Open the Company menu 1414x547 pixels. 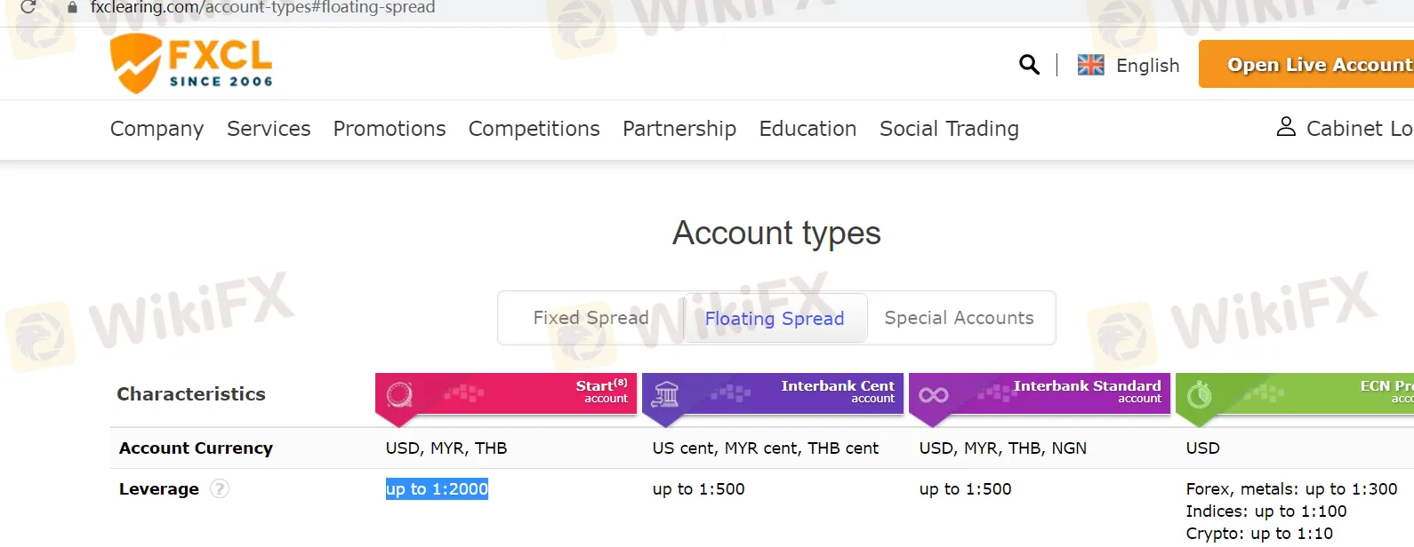click(157, 129)
